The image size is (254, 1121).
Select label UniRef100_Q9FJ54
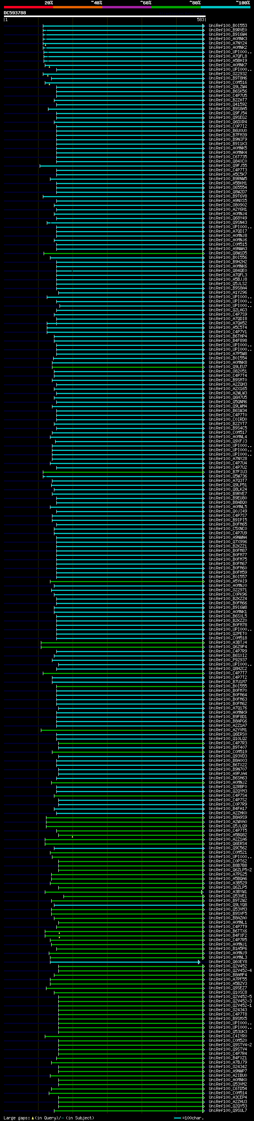(227, 113)
